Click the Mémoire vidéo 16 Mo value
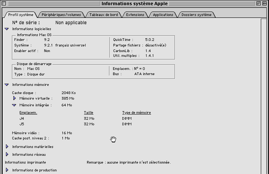 coord(67,133)
